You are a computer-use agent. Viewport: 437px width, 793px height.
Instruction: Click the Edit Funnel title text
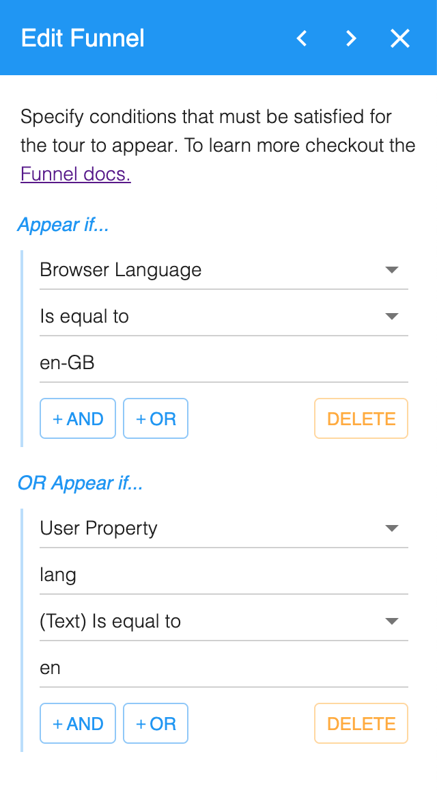pos(83,38)
